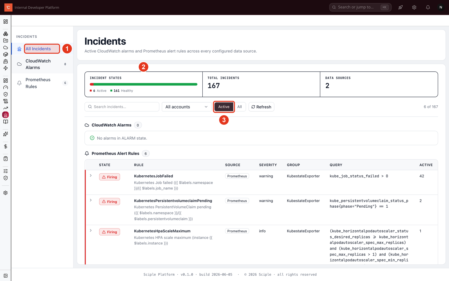Open the gauge speedometer icon in the sidebar
This screenshot has height=281, width=449.
6,87
